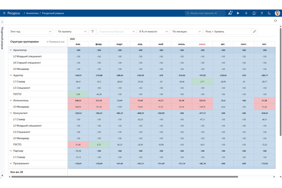Click the refresh icon
Image resolution: width=282 pixels, height=188 pixels.
pos(275,21)
